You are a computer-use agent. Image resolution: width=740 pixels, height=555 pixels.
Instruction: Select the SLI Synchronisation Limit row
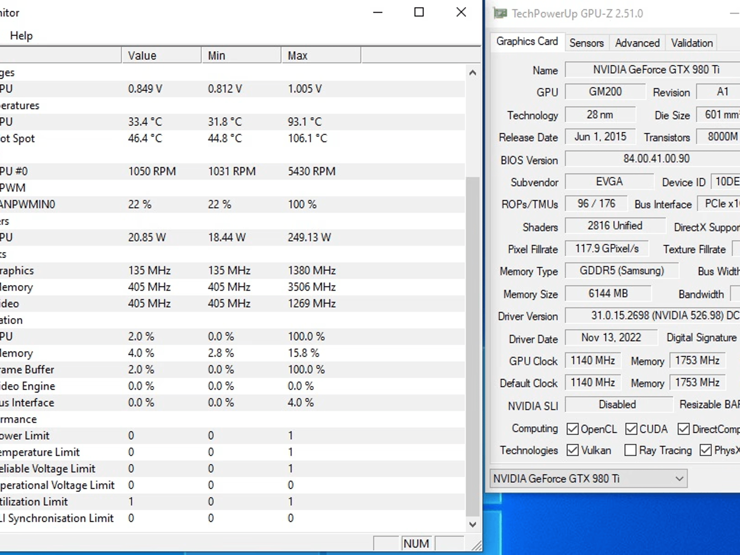[232, 518]
